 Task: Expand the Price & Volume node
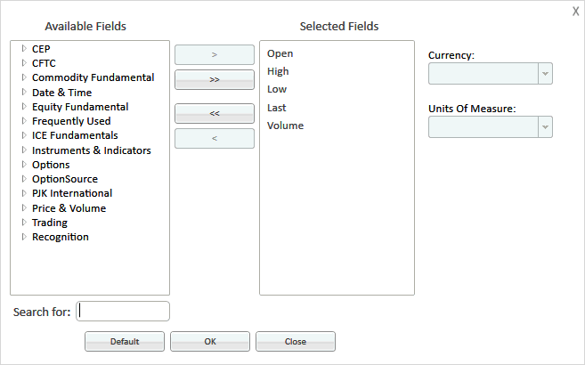(x=24, y=207)
